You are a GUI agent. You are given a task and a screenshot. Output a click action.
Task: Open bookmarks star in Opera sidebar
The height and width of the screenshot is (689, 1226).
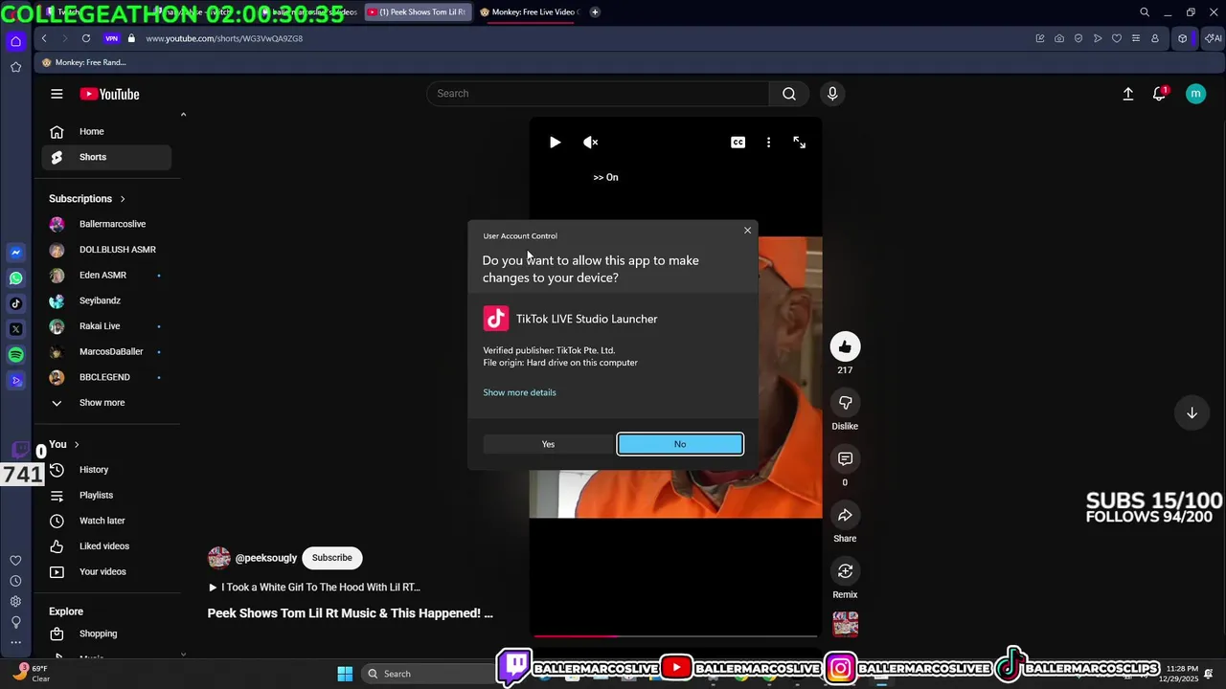coord(15,67)
